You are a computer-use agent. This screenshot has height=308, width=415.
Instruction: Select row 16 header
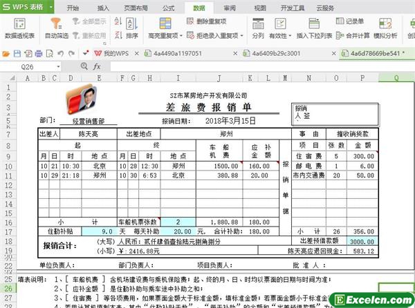pyautogui.click(x=8, y=222)
